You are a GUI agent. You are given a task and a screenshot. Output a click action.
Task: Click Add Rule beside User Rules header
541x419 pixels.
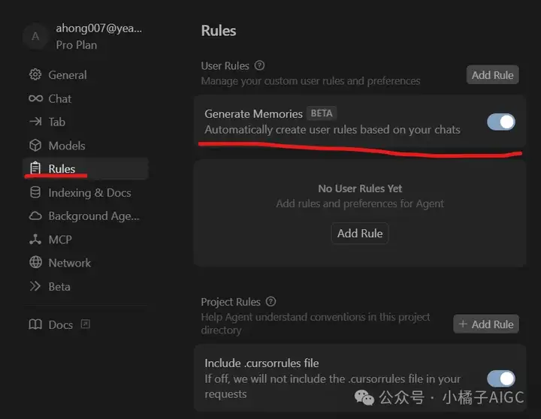pos(492,75)
